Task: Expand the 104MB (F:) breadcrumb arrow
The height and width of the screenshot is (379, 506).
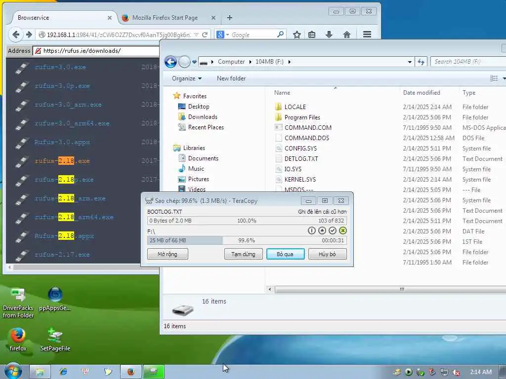Action: pos(290,62)
